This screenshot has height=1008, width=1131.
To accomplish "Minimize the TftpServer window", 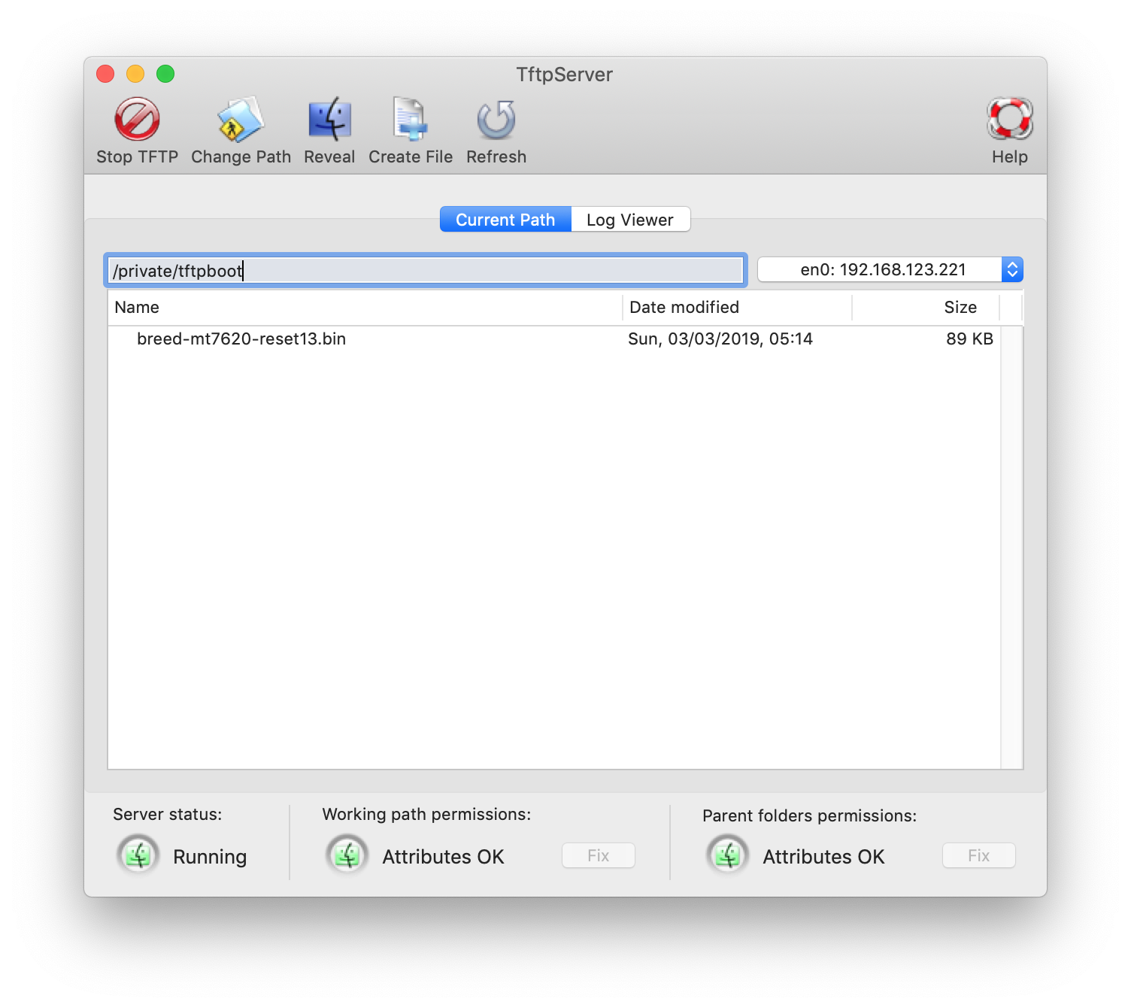I will point(135,74).
